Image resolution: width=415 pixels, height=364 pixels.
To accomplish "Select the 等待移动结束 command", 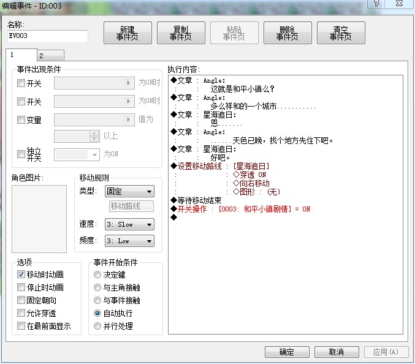I will [196, 200].
